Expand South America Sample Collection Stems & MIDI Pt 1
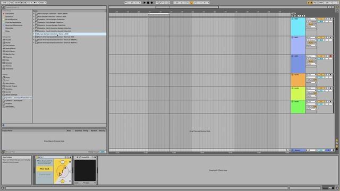 point(34,40)
